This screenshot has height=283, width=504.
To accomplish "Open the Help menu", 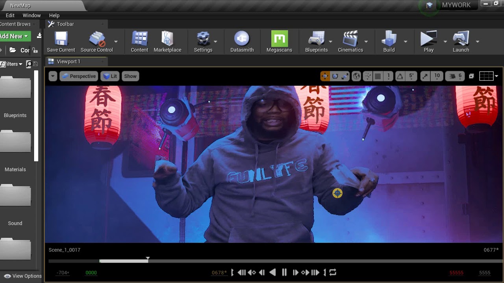I will (x=54, y=15).
